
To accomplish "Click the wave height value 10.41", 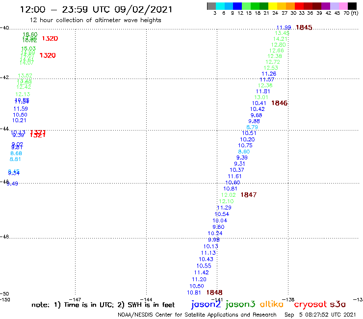I will [x=259, y=104].
